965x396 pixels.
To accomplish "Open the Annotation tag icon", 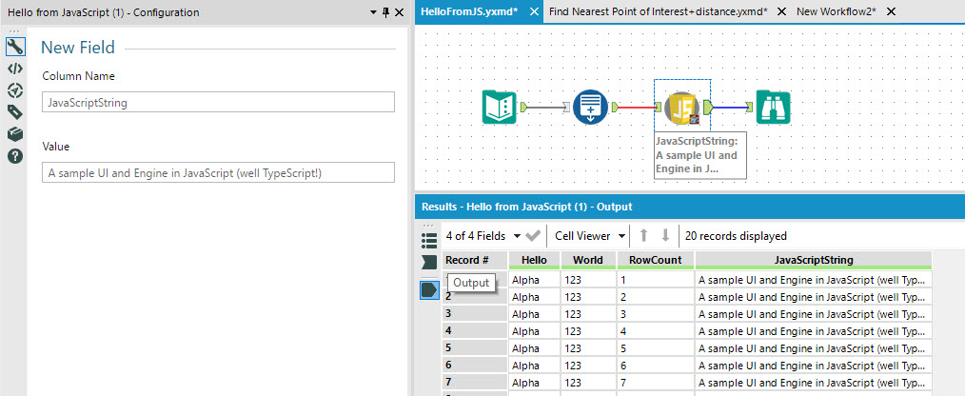I will click(x=15, y=112).
